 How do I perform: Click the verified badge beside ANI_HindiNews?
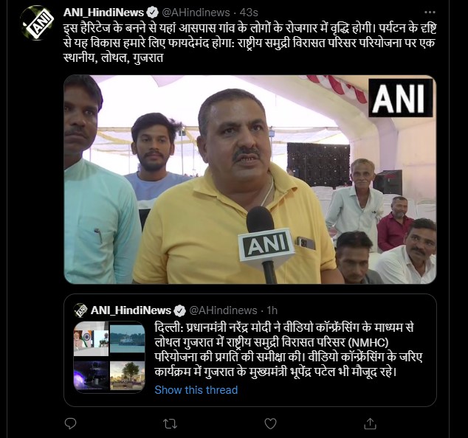153,13
